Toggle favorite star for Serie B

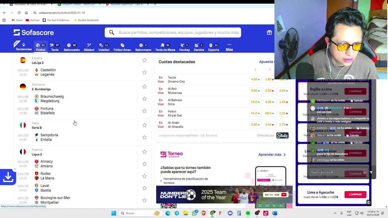click(144, 125)
